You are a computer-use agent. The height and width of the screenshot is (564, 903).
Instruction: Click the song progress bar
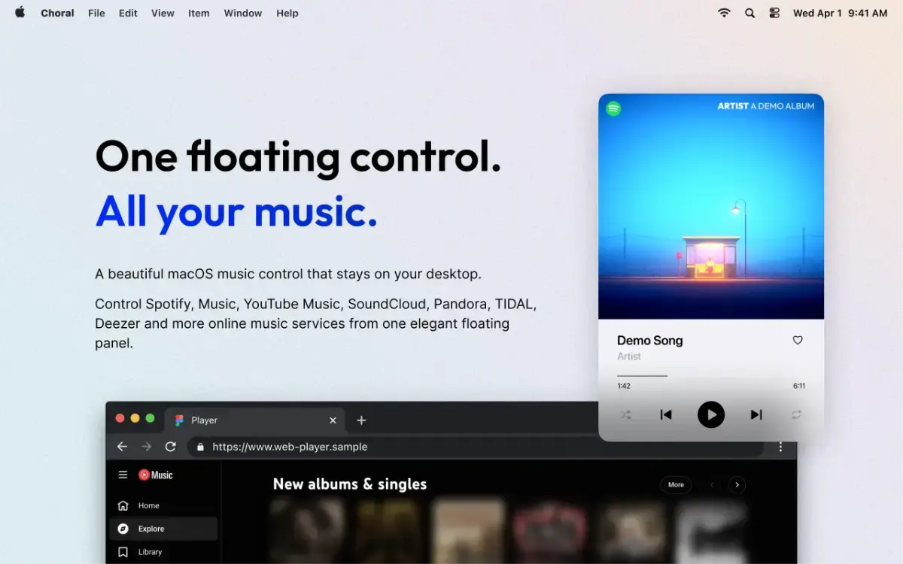(x=711, y=375)
